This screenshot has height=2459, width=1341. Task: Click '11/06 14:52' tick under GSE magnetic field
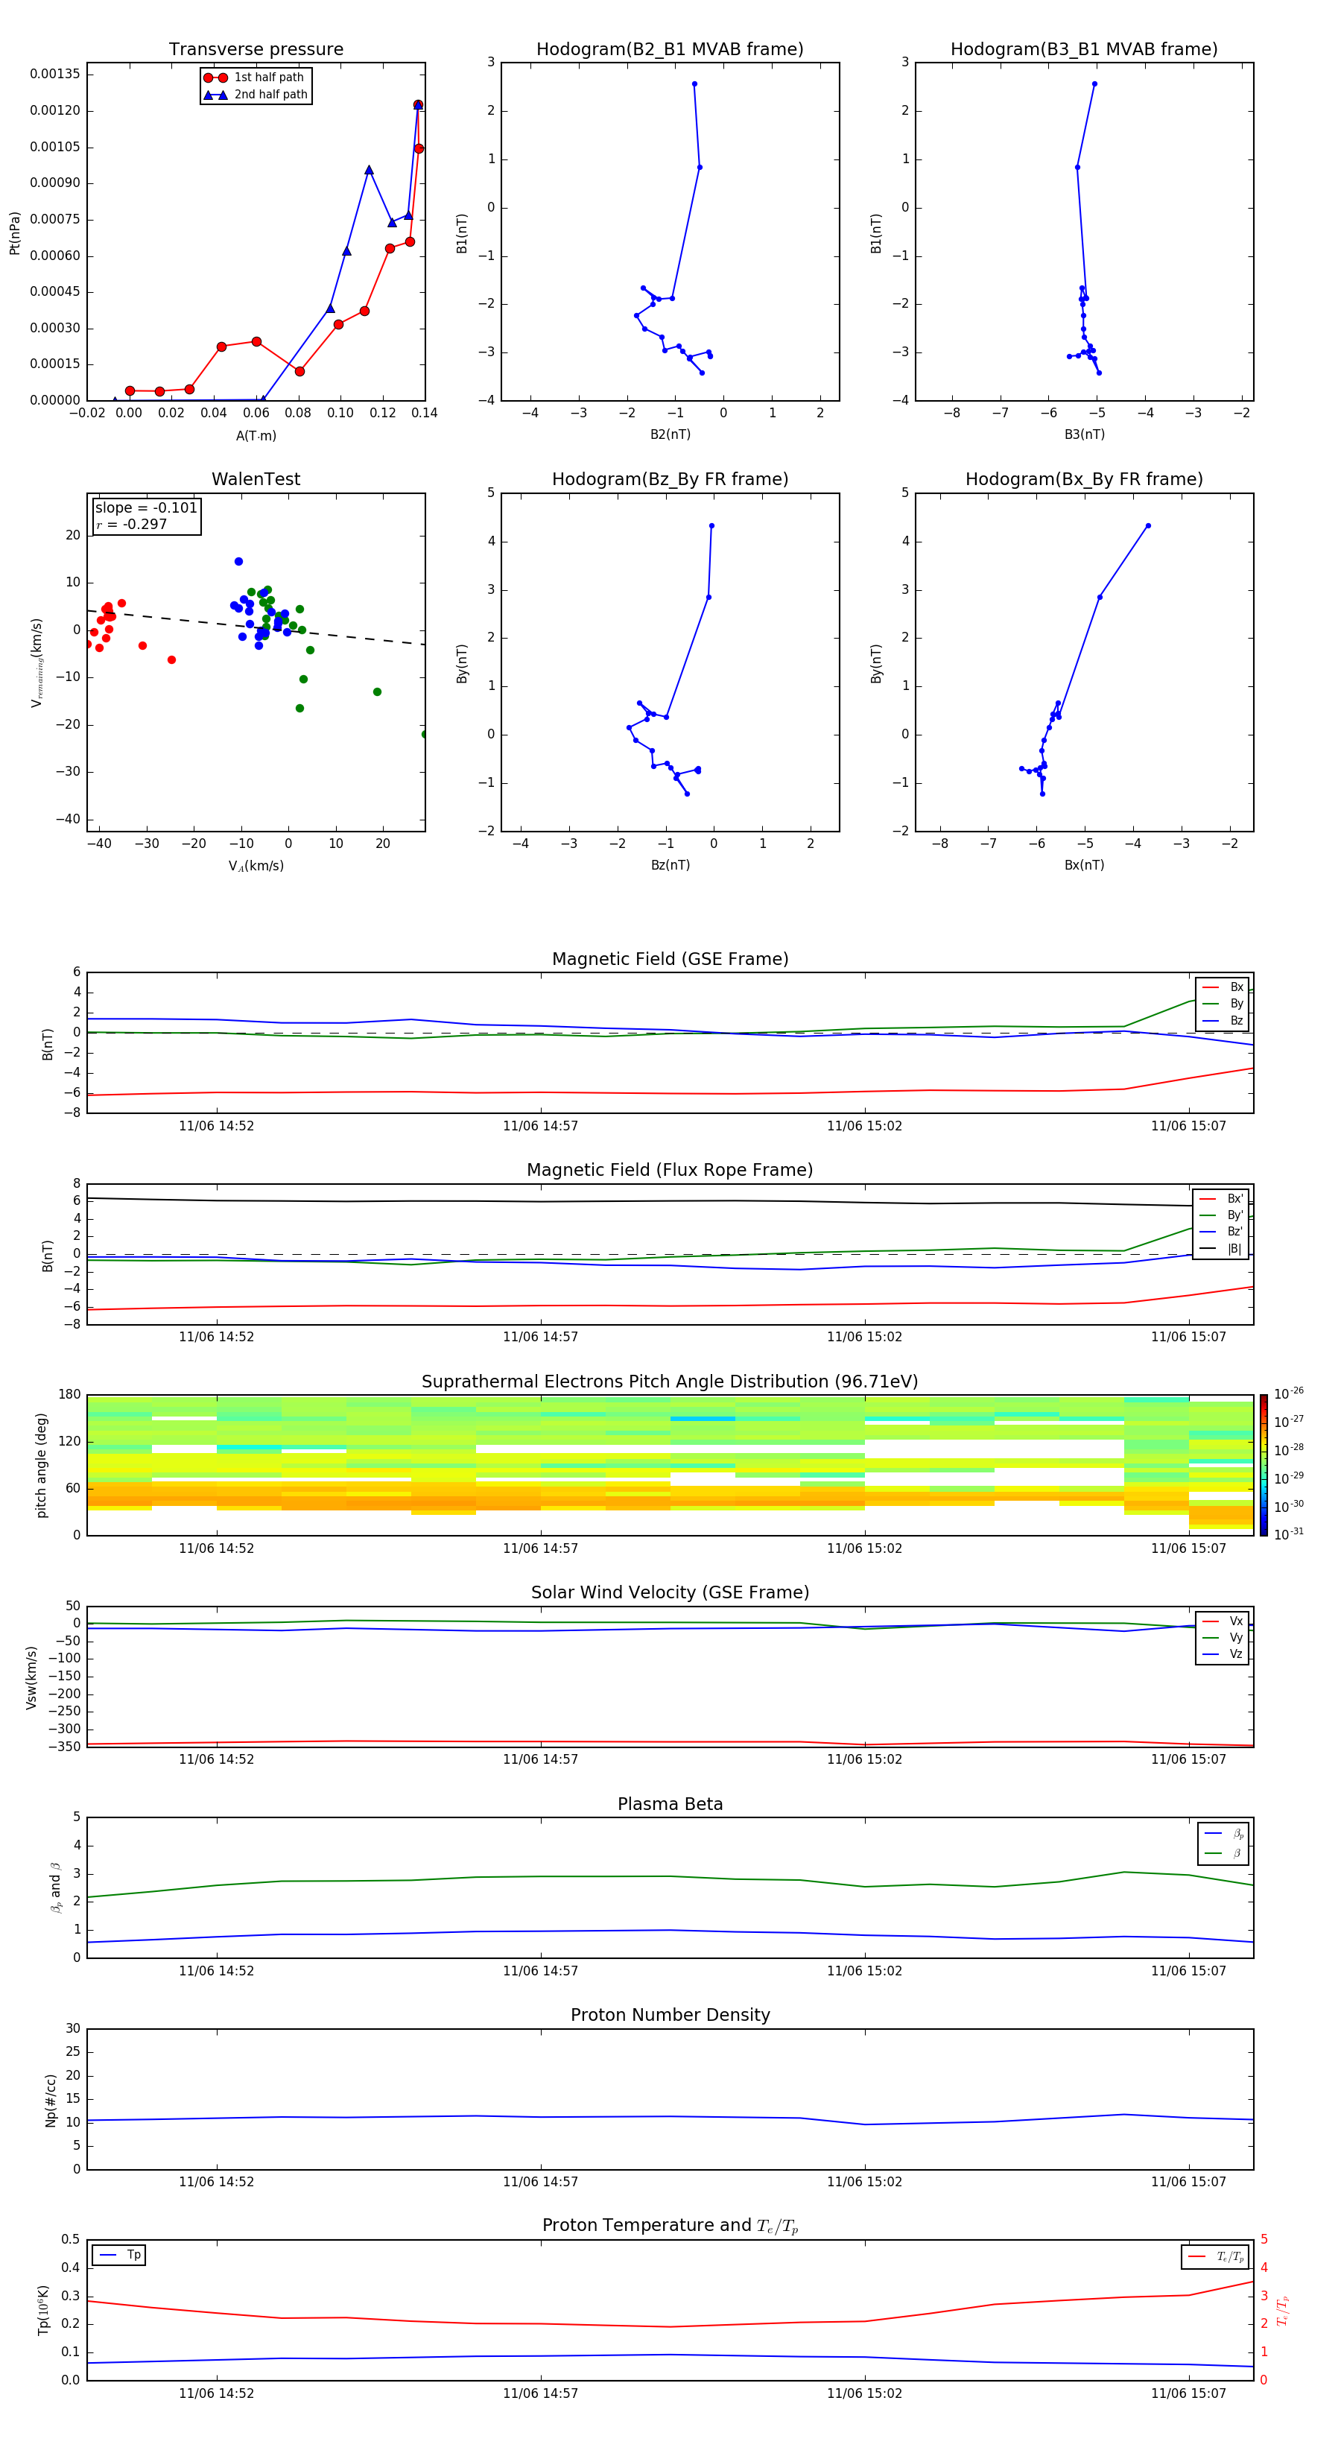217,1125
